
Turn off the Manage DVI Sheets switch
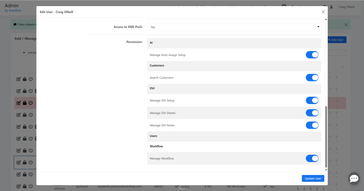(x=312, y=113)
